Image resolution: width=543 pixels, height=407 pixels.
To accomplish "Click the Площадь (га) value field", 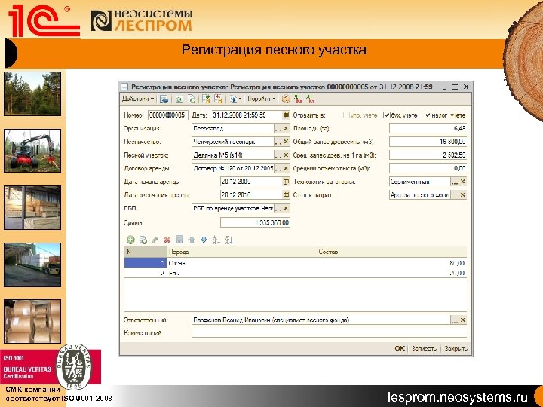I will 428,128.
